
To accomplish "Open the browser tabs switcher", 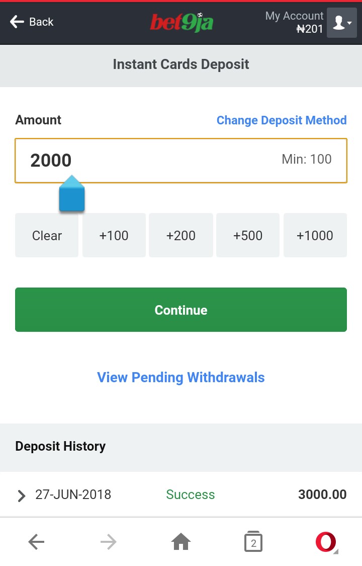I will click(253, 542).
